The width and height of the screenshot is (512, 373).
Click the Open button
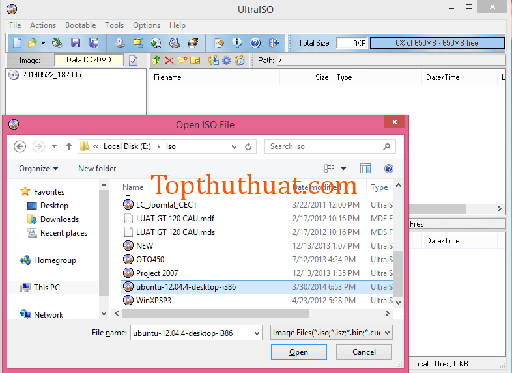tap(298, 352)
